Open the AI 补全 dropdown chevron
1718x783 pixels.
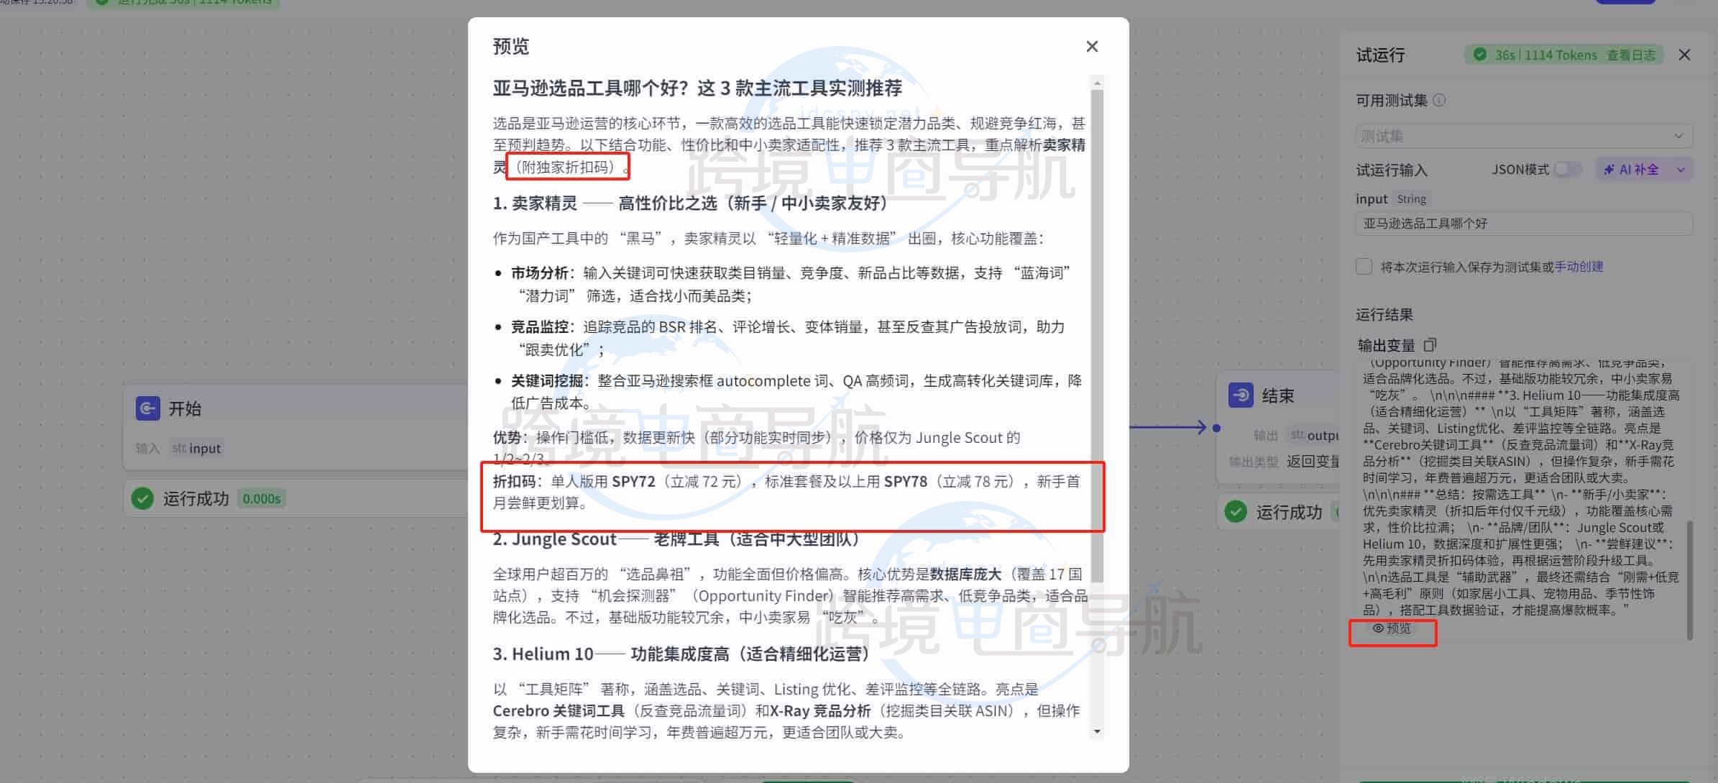[1681, 170]
